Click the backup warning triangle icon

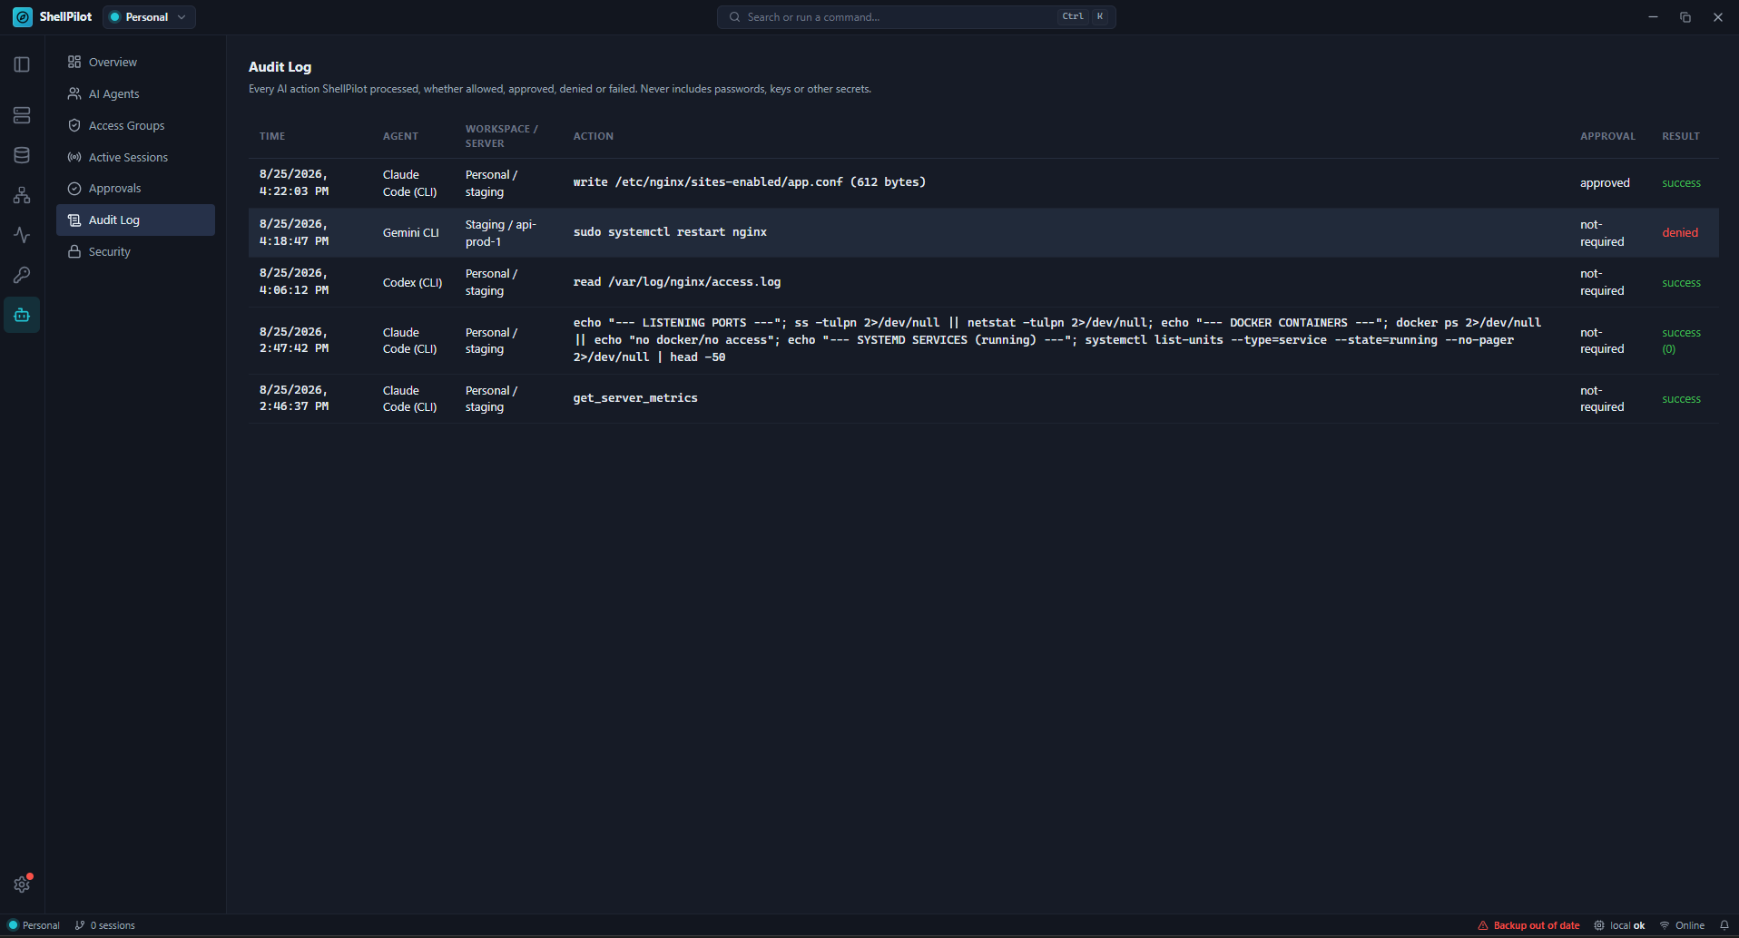1483,925
